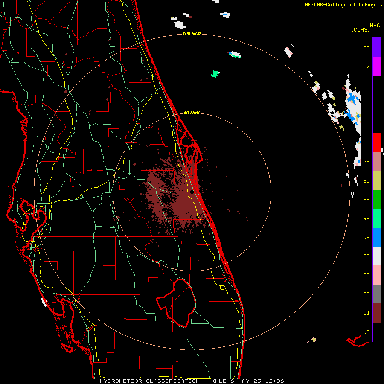
Task: Click the HA legend label
Action: 366,143
